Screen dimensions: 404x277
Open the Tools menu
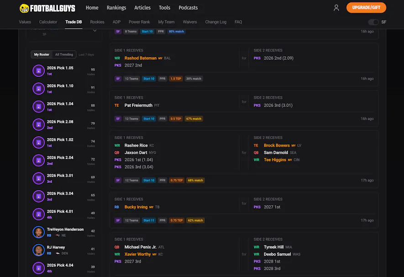pyautogui.click(x=164, y=7)
